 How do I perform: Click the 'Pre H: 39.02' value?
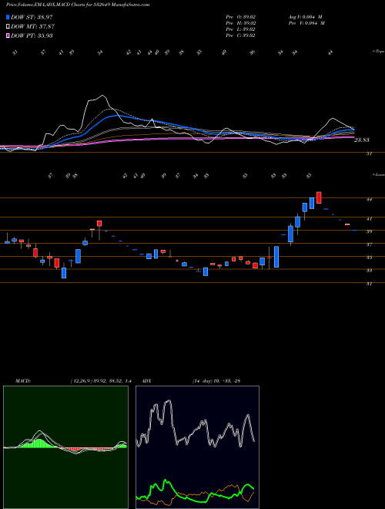click(x=241, y=23)
